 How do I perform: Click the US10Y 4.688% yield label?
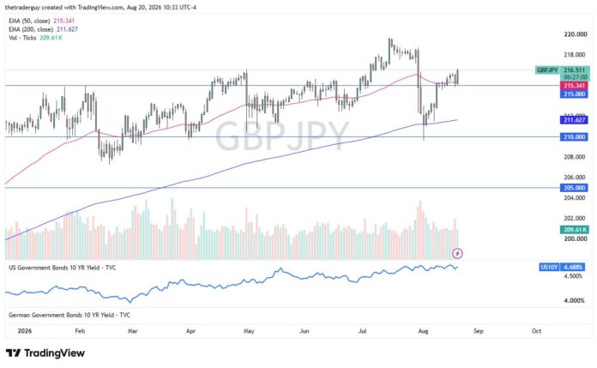(562, 268)
